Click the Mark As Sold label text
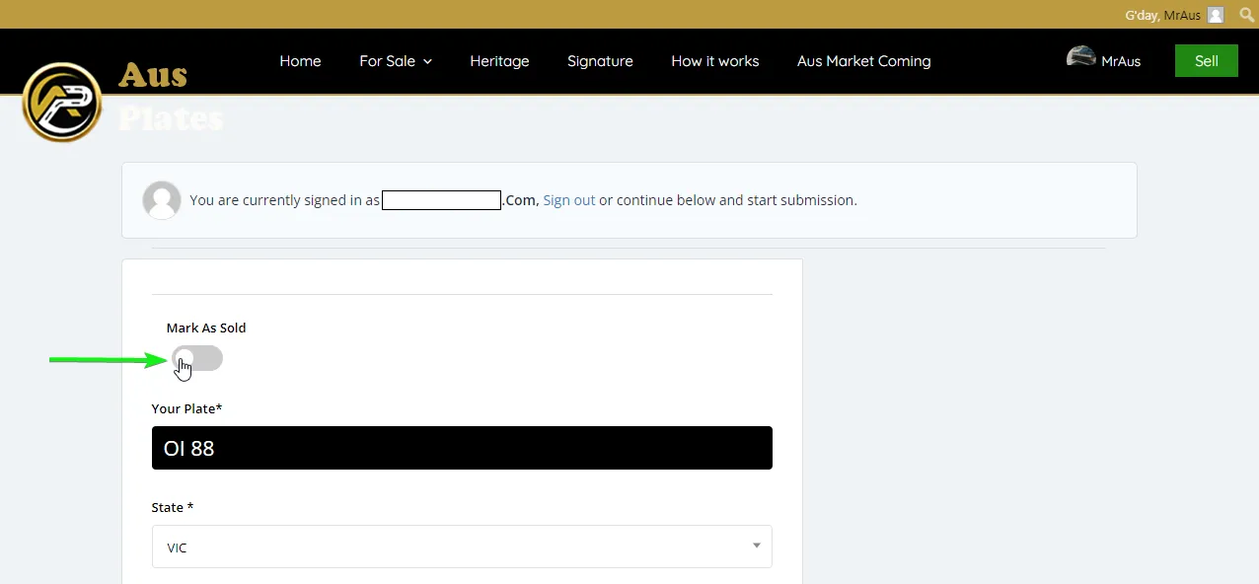Viewport: 1259px width, 584px height. tap(206, 328)
